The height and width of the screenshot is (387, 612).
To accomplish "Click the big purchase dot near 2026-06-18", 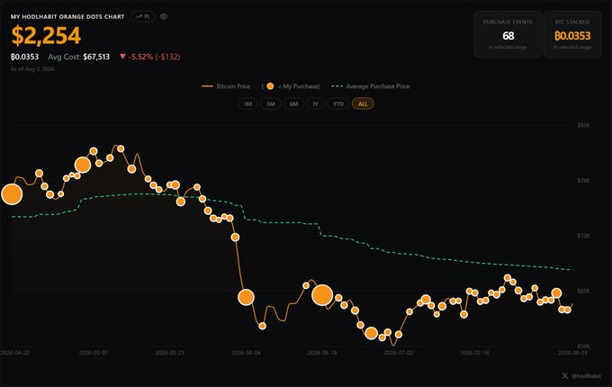I will point(322,295).
